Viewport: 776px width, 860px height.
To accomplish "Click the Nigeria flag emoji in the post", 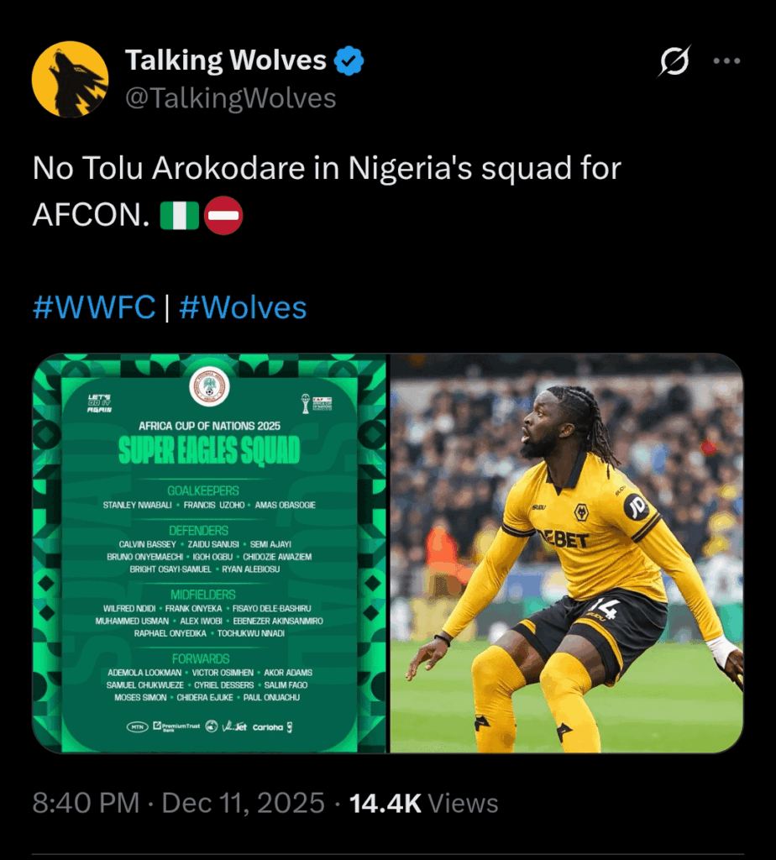I will (x=180, y=215).
